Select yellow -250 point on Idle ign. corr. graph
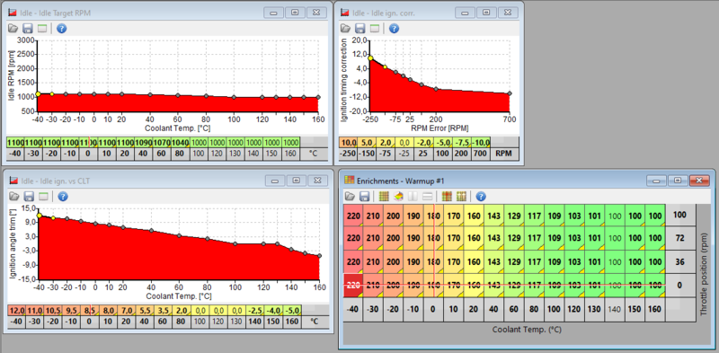 coord(370,58)
